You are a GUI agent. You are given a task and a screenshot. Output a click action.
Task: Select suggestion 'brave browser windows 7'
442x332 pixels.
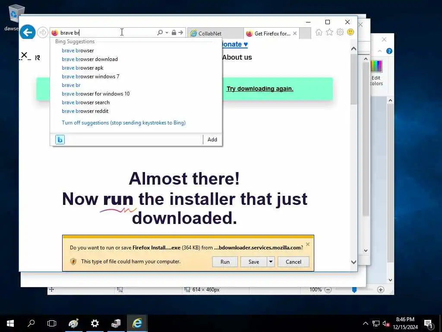(91, 77)
